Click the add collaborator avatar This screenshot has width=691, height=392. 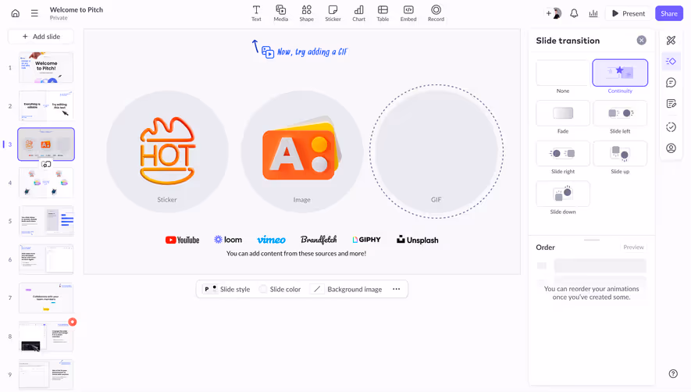[x=554, y=13]
